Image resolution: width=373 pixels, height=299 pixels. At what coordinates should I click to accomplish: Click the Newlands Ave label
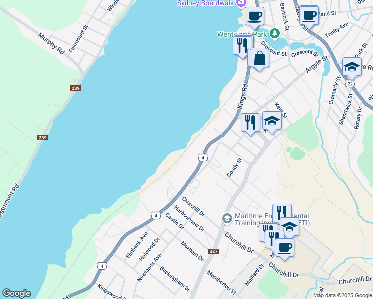[x=150, y=268]
